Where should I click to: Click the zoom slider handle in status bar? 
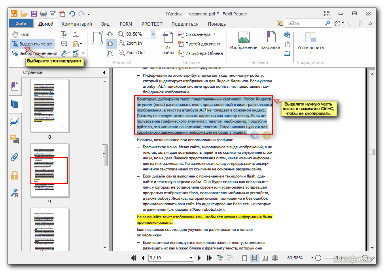click(x=337, y=258)
